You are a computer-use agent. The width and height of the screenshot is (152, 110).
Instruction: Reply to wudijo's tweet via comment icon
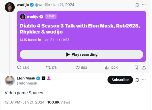click(x=19, y=67)
